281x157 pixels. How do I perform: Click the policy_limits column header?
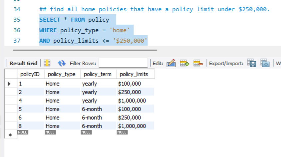click(135, 74)
